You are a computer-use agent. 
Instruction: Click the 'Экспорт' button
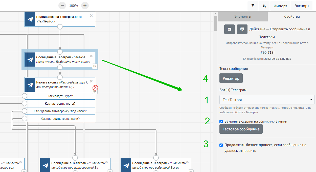tap(302, 6)
